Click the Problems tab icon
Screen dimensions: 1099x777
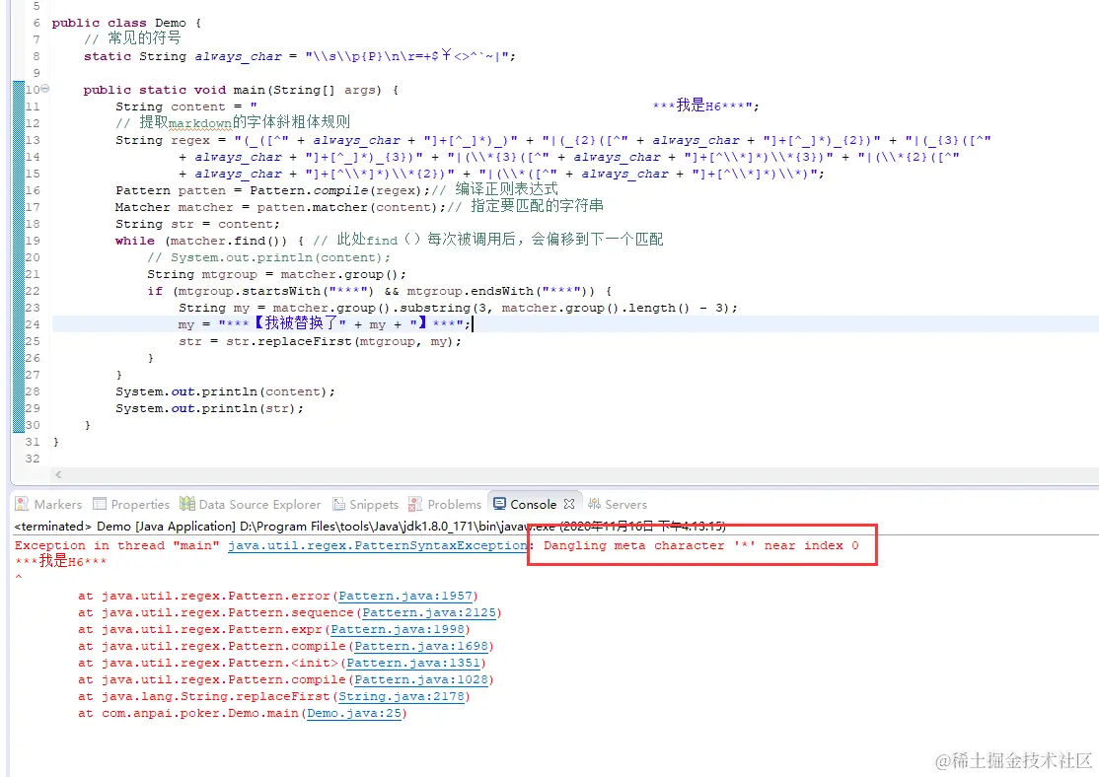pos(415,504)
